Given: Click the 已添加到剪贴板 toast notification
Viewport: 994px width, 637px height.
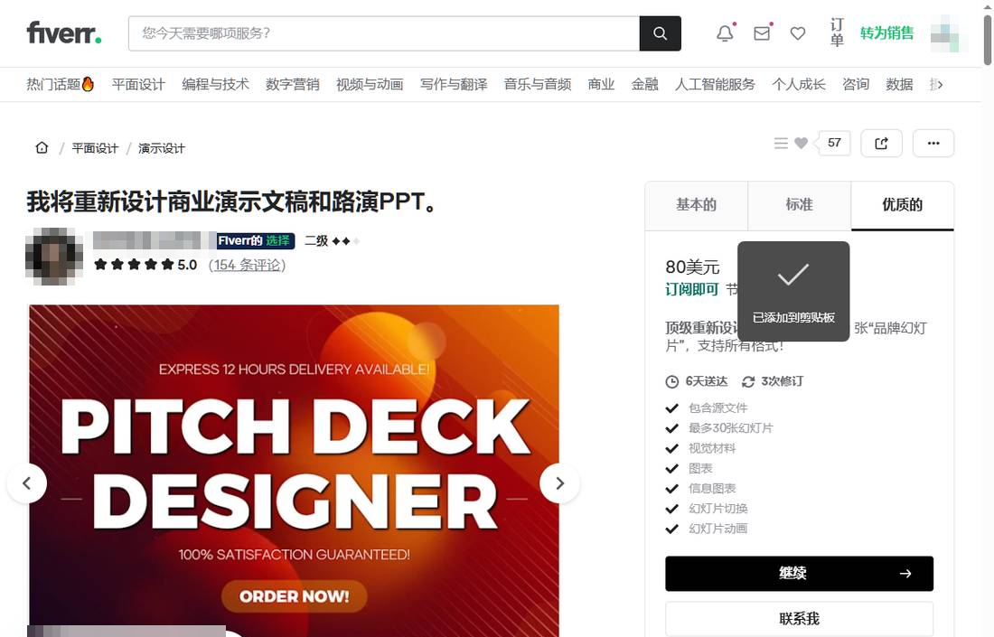Looking at the screenshot, I should coord(793,292).
